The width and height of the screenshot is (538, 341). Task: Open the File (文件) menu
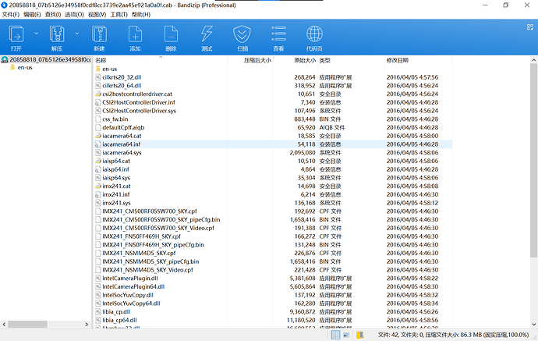(x=11, y=14)
